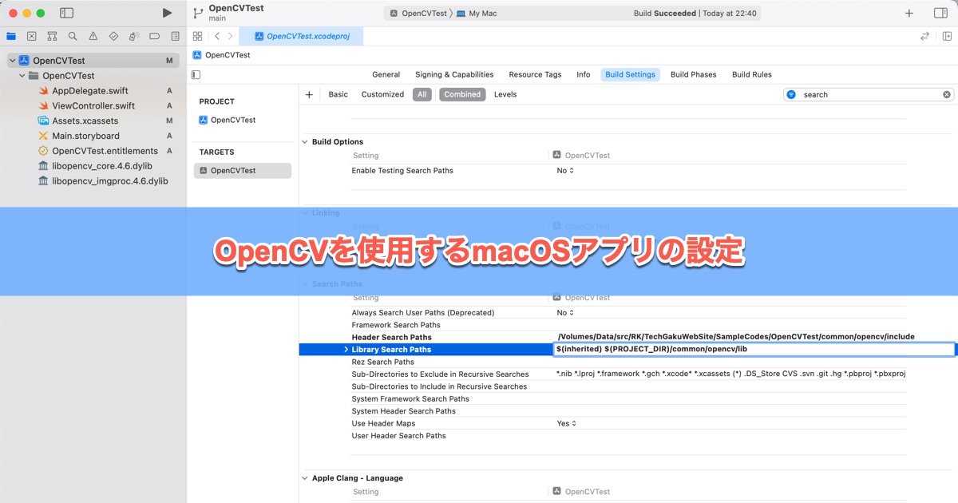Show Customized build settings
This screenshot has height=503, width=958.
[383, 94]
